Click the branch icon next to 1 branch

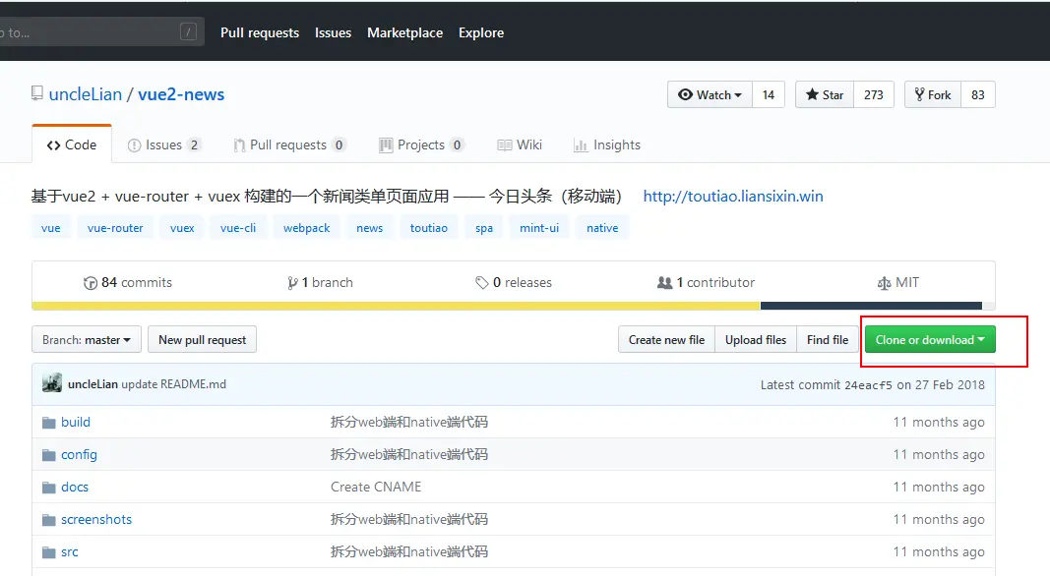(292, 283)
